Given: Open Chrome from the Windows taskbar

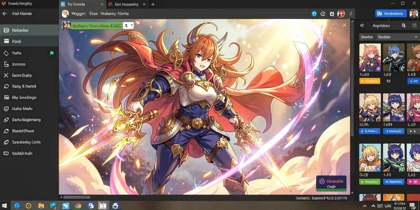Looking at the screenshot, I should [78, 205].
